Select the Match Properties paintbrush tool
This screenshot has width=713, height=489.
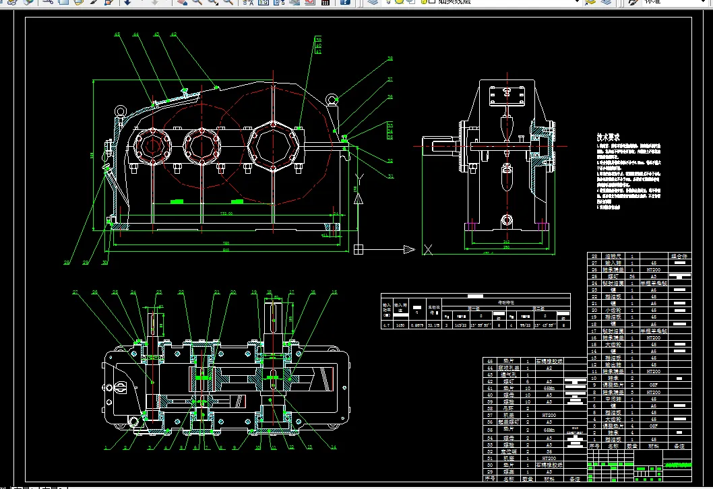click(x=94, y=2)
